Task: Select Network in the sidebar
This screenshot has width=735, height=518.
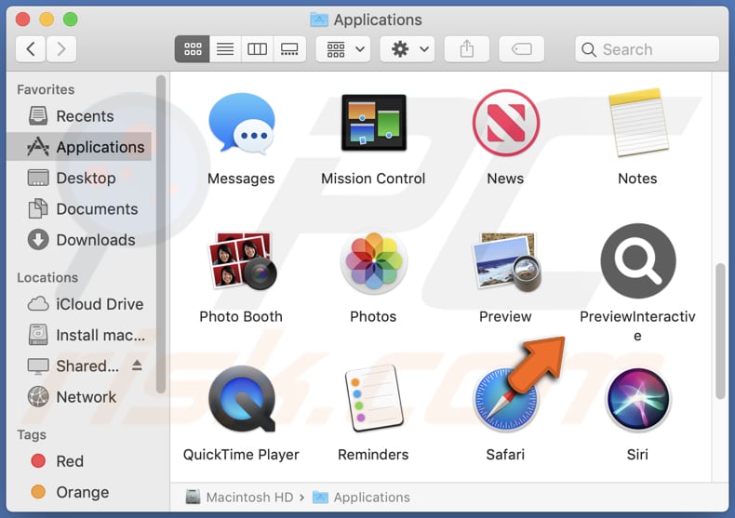Action: point(80,397)
